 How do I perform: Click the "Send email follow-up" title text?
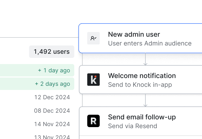pyautogui.click(x=142, y=117)
